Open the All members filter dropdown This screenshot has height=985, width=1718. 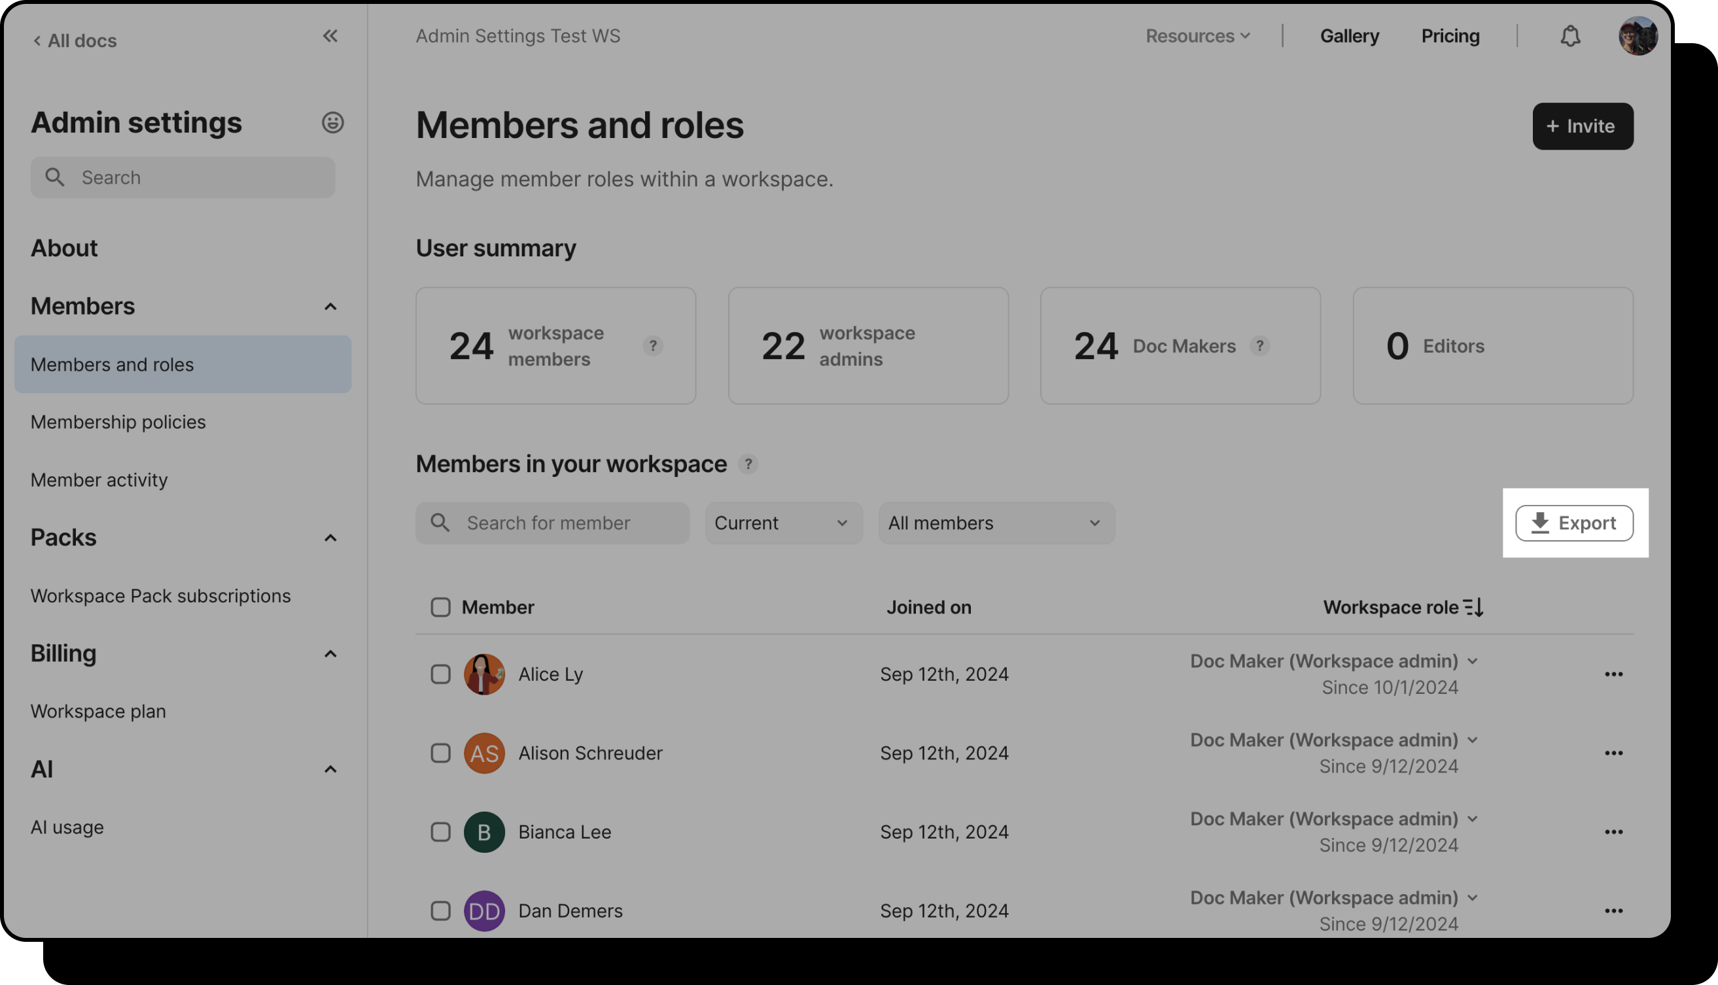click(996, 524)
